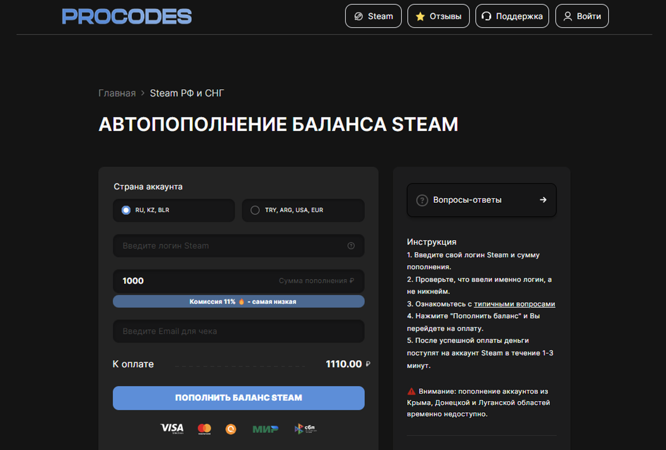Click the АВТОПОПОЛНЕНИЕ БАЛАНСА STEAM heading
The height and width of the screenshot is (450, 666).
279,125
